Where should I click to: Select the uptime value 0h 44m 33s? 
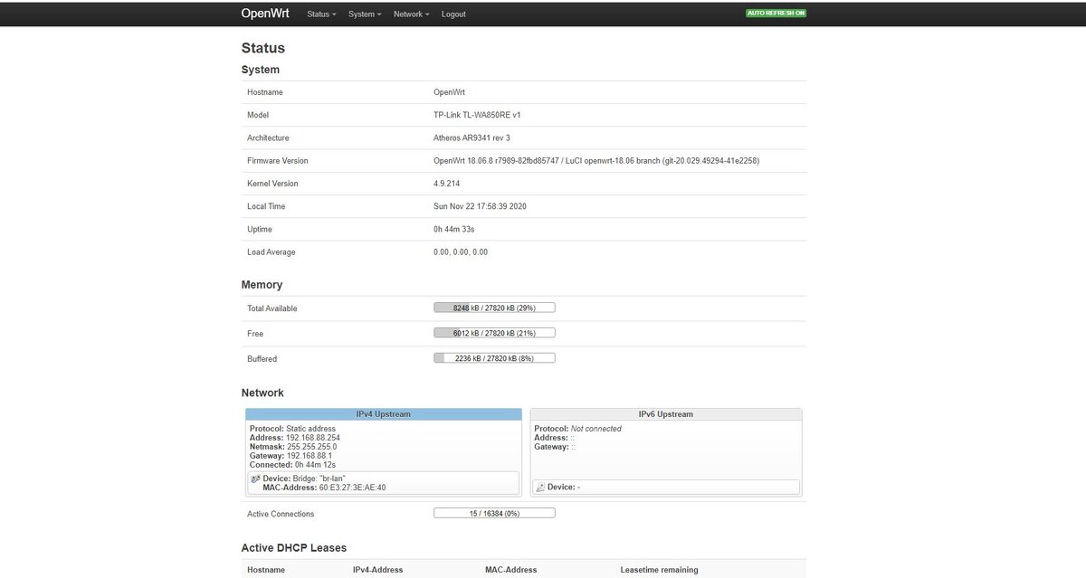pyautogui.click(x=454, y=229)
